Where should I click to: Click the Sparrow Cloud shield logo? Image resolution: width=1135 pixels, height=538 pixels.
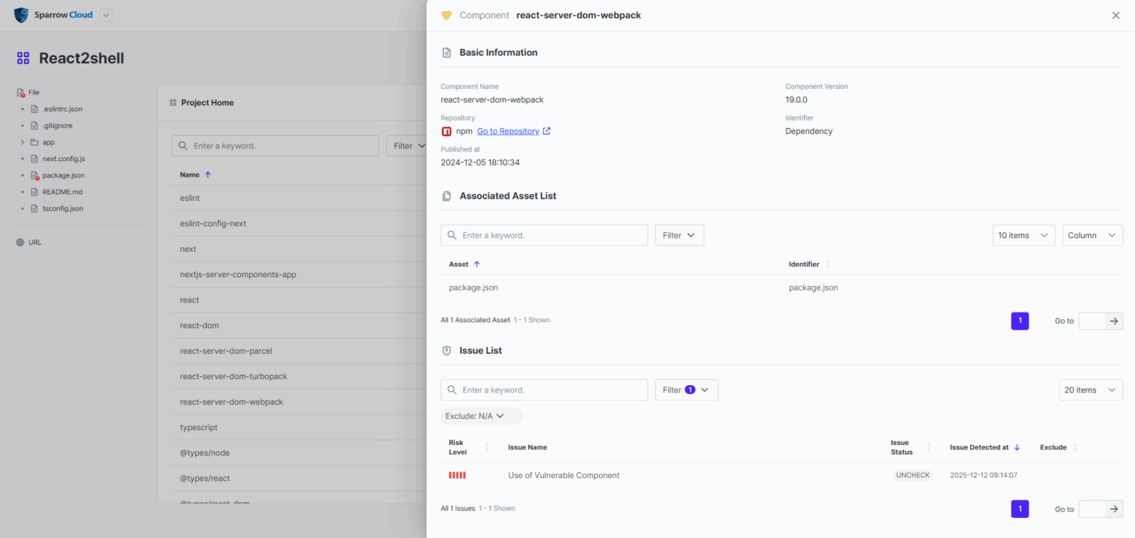(x=21, y=15)
